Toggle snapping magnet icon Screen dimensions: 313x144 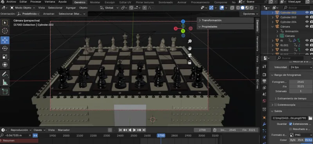(x=131, y=8)
